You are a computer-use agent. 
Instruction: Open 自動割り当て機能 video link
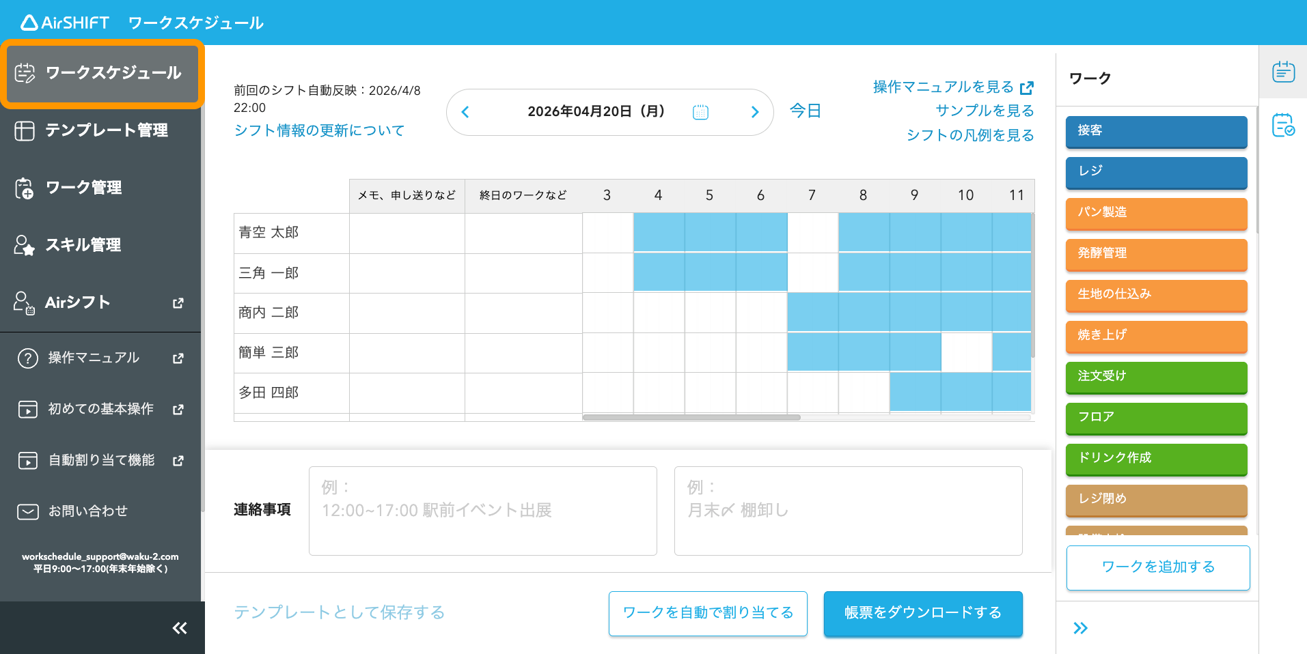[x=100, y=461]
